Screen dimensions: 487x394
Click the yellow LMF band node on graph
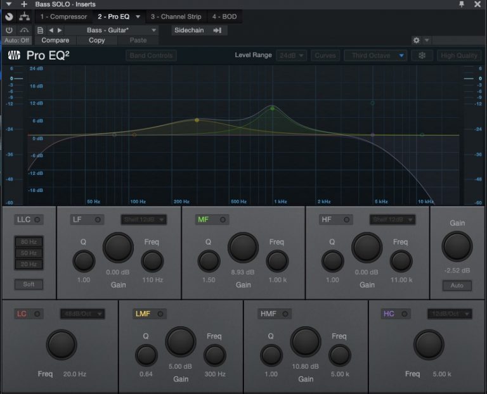(197, 120)
